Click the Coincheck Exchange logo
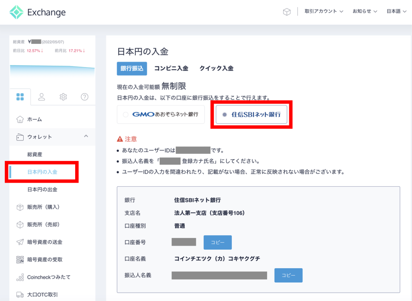Viewport: 412px width, 301px height. [x=37, y=12]
